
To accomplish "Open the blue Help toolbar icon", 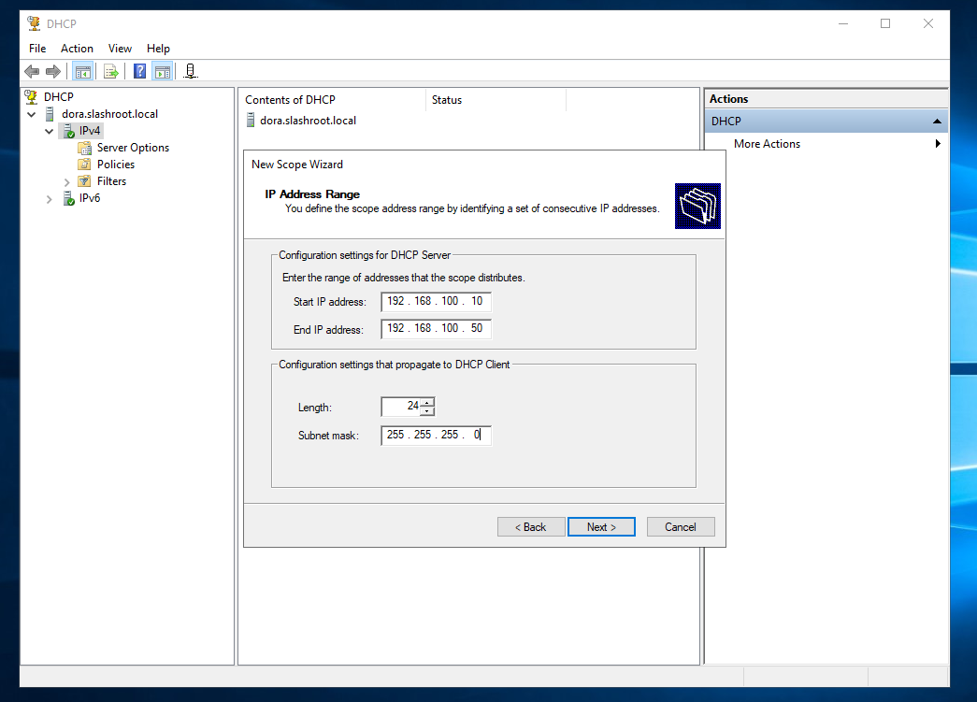I will 139,71.
